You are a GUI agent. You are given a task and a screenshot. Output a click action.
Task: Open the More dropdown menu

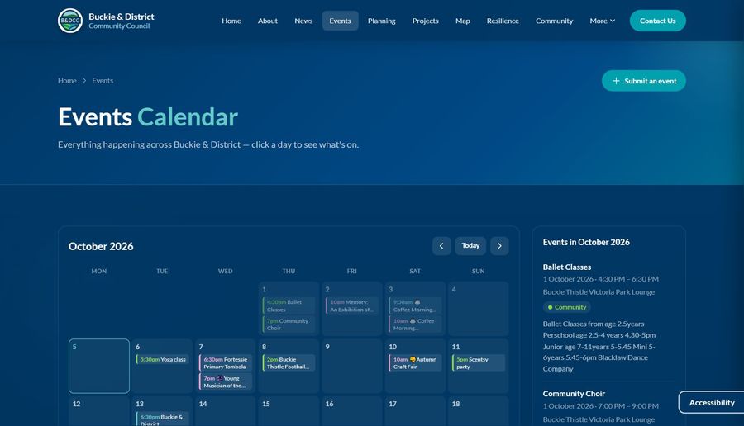pyautogui.click(x=602, y=21)
